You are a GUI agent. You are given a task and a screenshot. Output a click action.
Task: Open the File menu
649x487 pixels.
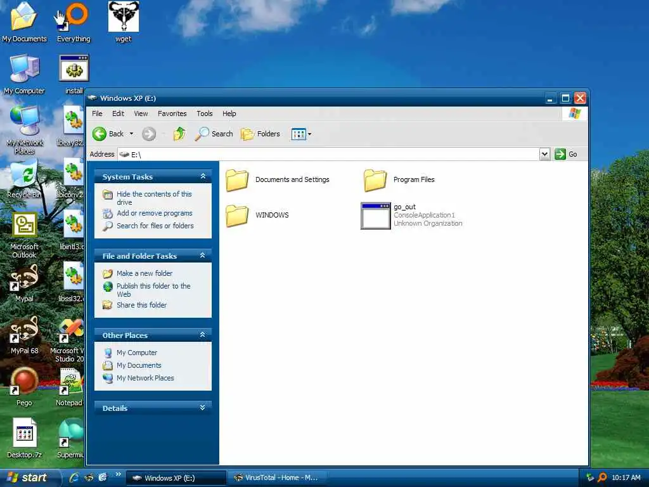(x=97, y=114)
